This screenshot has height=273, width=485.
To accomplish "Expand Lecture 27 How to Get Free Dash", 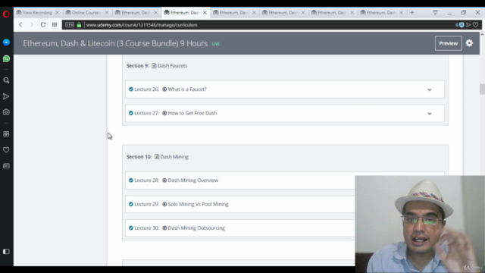I will (430, 113).
